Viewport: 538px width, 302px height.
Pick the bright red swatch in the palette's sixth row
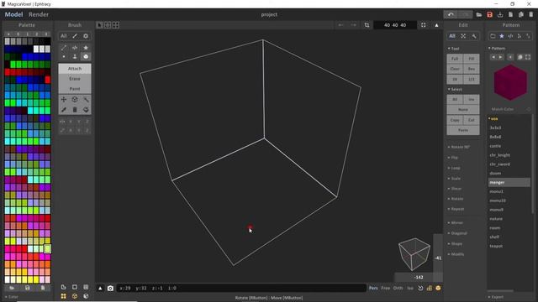coord(48,80)
